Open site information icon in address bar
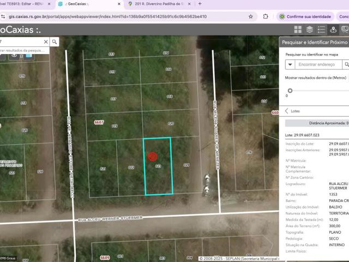Image resolution: width=349 pixels, height=262 pixels. (3, 16)
